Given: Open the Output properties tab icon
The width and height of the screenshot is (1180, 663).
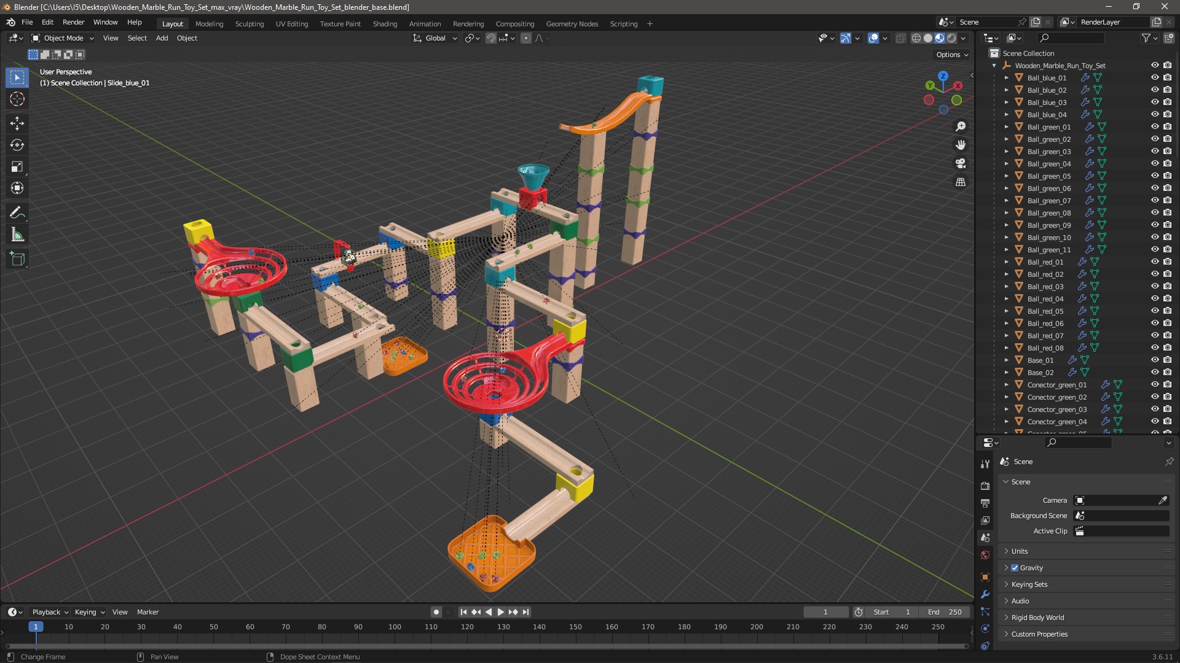Looking at the screenshot, I should click(985, 503).
